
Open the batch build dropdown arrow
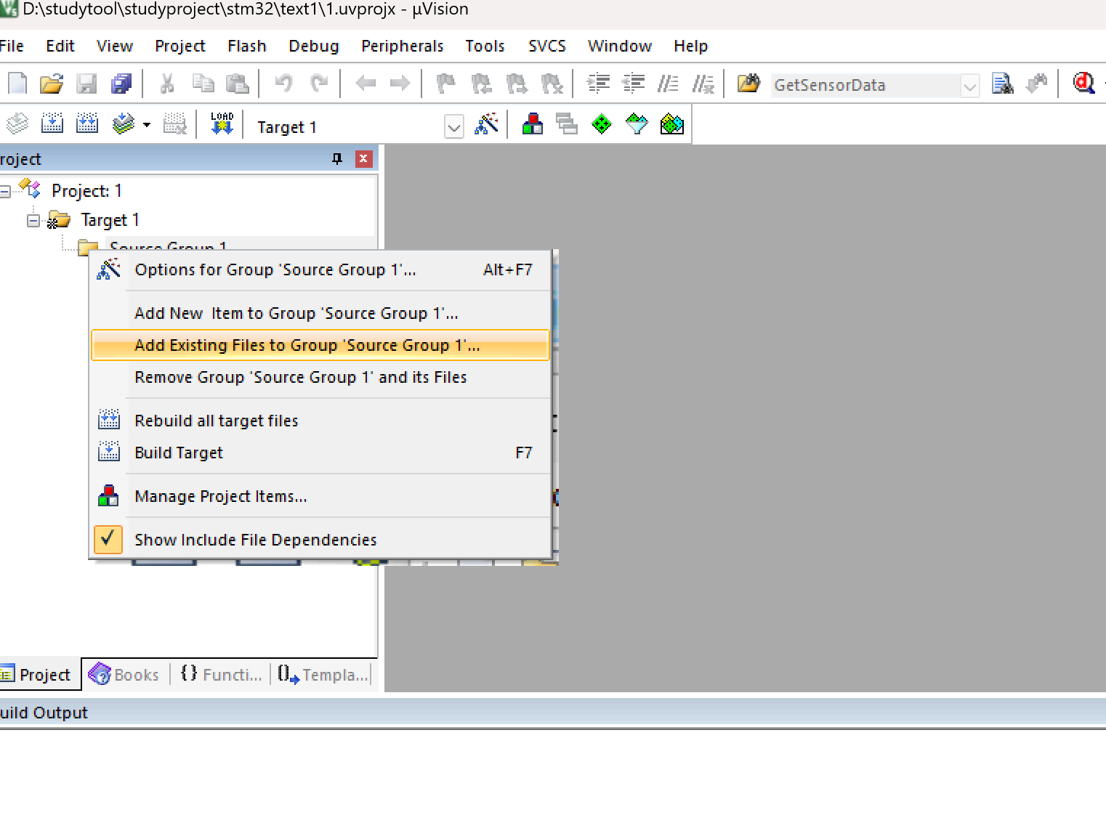point(147,125)
